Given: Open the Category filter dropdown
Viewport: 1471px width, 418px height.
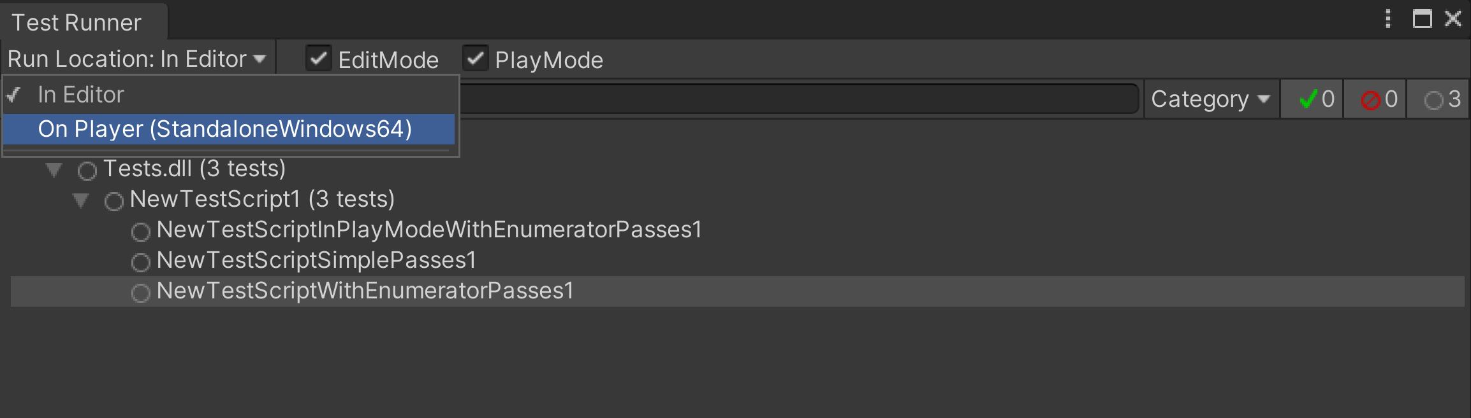Looking at the screenshot, I should tap(1211, 99).
